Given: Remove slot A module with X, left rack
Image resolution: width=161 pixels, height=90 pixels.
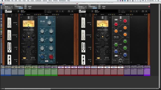Looking at the screenshot, I should point(37,14).
